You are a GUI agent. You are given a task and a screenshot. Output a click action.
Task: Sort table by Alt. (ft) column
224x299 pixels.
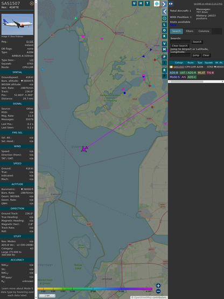coord(219,63)
